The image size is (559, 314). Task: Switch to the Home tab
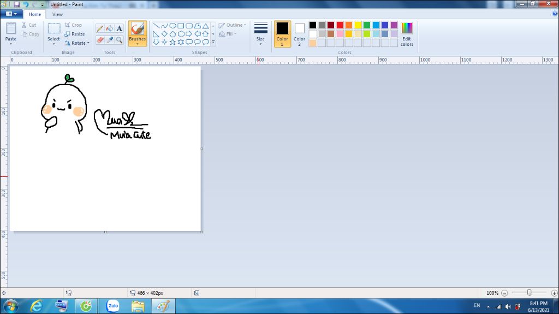[x=34, y=14]
